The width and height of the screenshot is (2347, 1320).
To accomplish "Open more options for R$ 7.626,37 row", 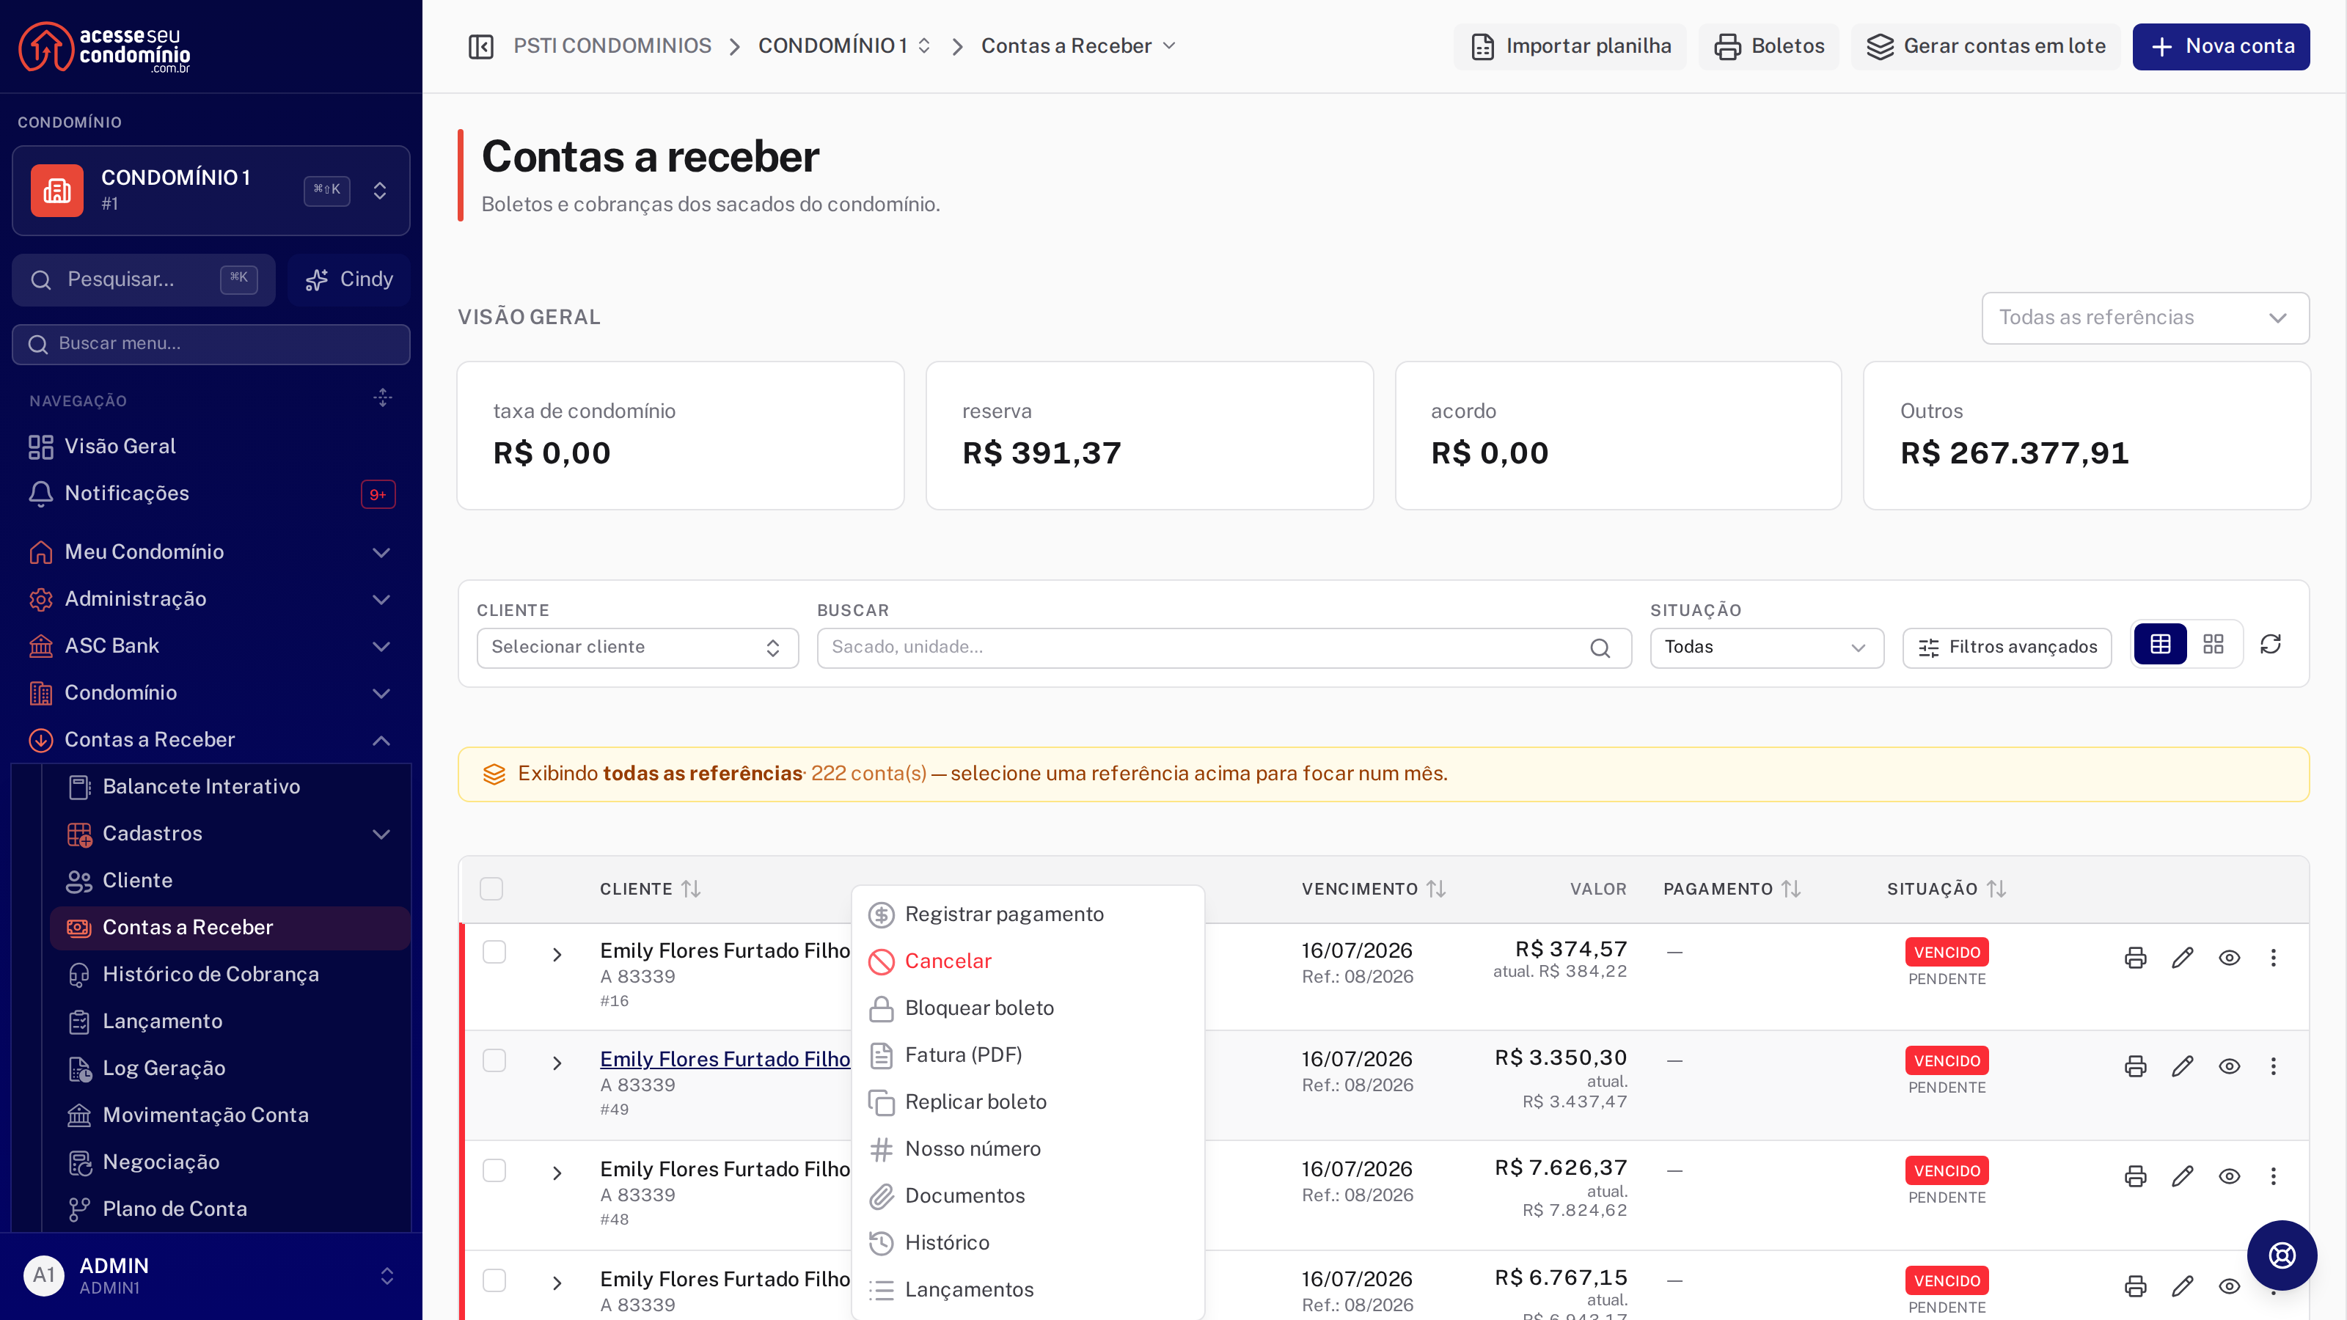I will (2273, 1176).
